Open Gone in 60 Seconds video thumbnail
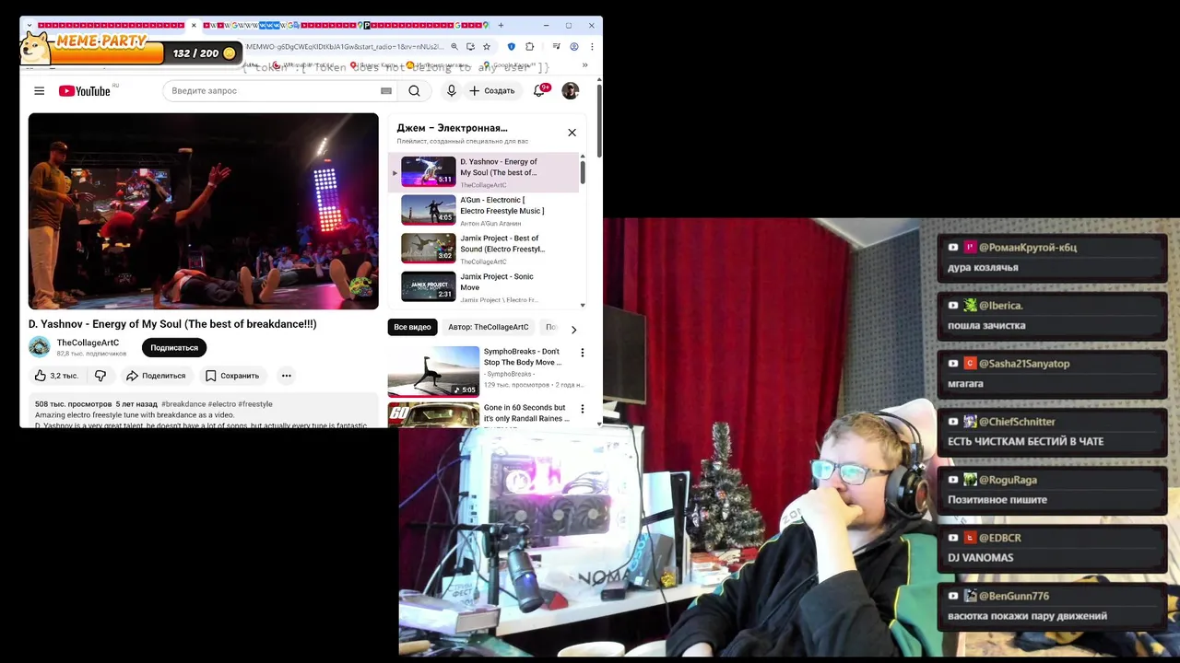 point(433,414)
